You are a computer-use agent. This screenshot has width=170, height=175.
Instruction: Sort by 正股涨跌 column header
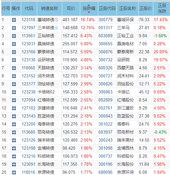[x=162, y=9]
